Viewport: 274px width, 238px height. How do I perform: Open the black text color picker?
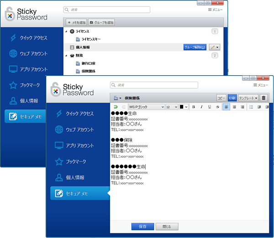(184, 107)
